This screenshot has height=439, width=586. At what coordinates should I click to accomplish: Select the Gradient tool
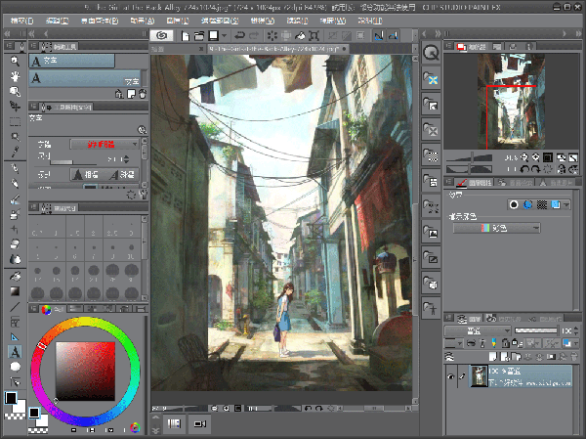[x=15, y=291]
